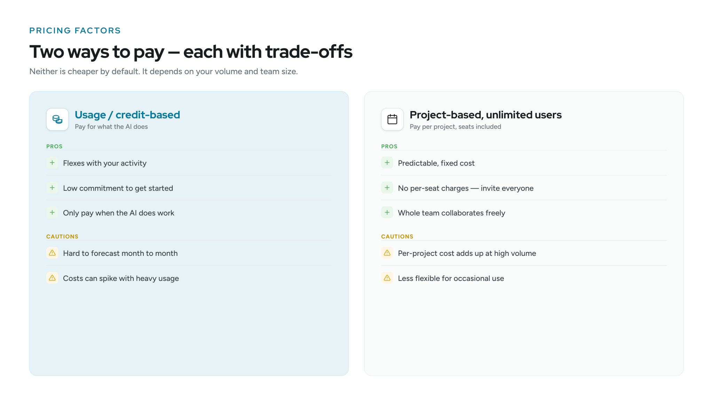Click the plus icon beside Whole team collaborates freely
713x401 pixels.
coord(387,212)
